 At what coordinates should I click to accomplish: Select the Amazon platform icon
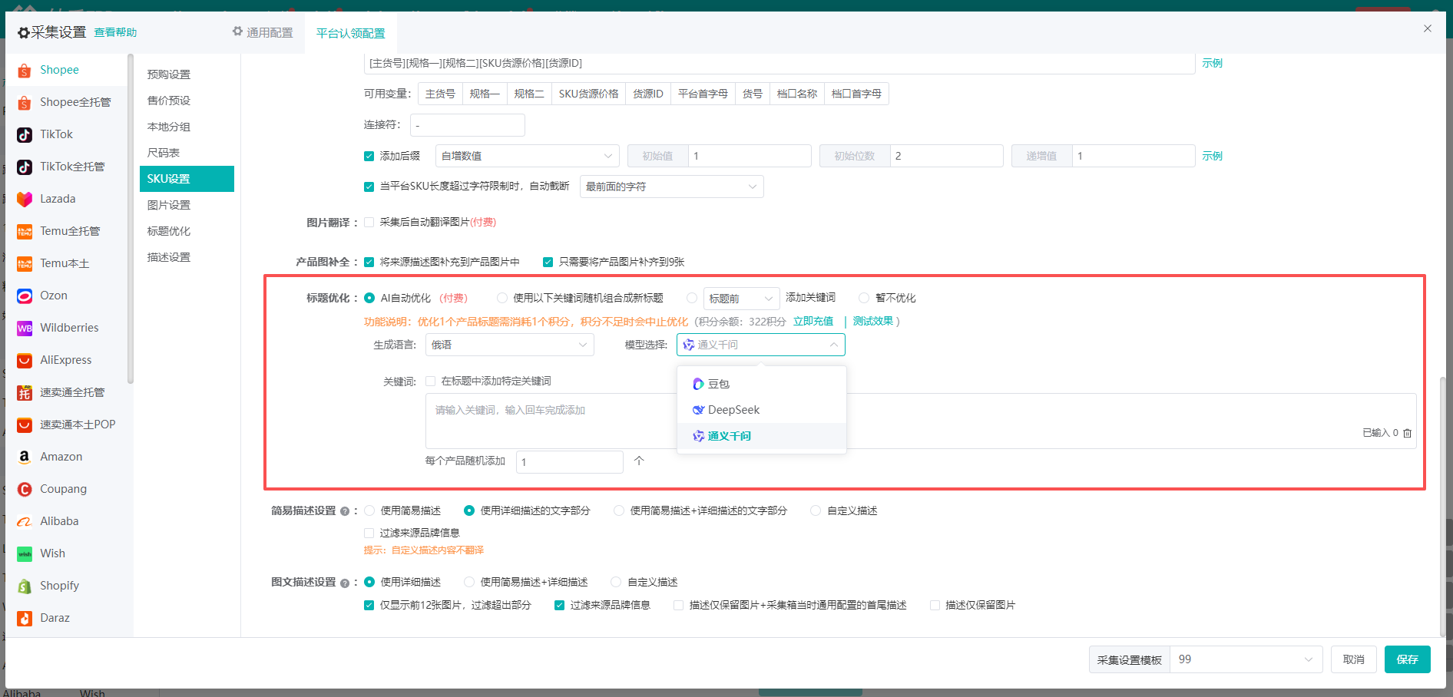coord(25,457)
